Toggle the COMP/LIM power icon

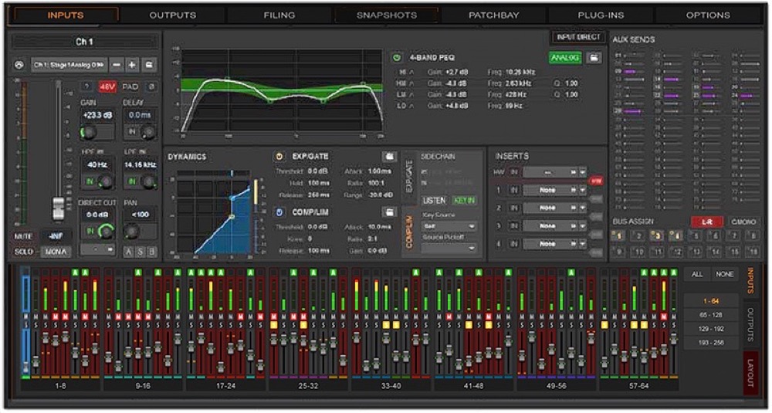coord(279,212)
